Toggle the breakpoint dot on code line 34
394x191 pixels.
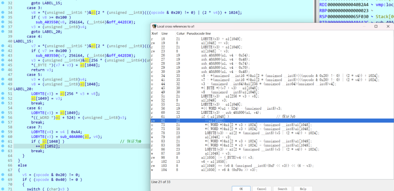click(3, 12)
